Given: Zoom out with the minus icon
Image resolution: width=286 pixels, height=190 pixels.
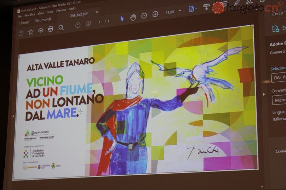Looking at the screenshot, I should [144, 16].
